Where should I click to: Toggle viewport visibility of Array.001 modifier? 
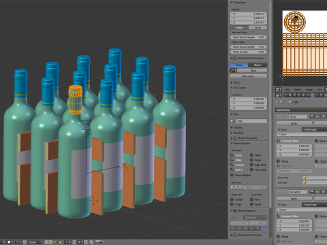(317, 192)
